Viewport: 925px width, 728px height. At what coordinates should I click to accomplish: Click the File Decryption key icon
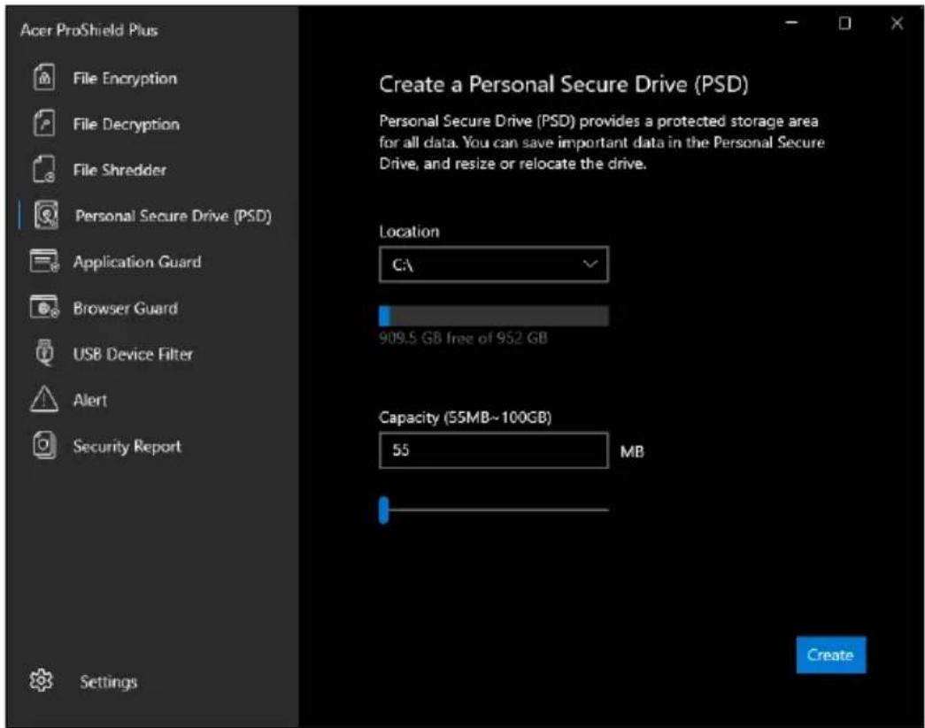pos(44,123)
